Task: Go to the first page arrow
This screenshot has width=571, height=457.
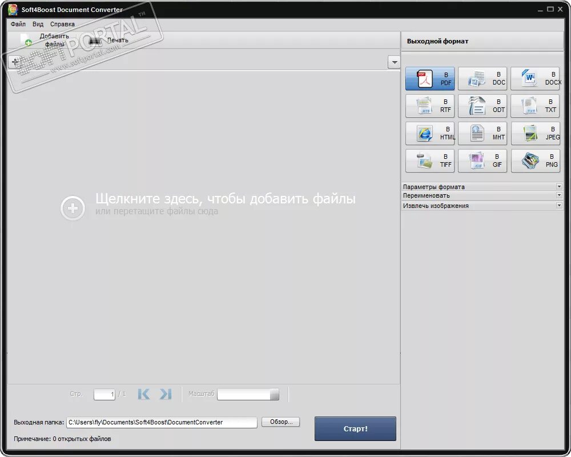Action: point(144,394)
